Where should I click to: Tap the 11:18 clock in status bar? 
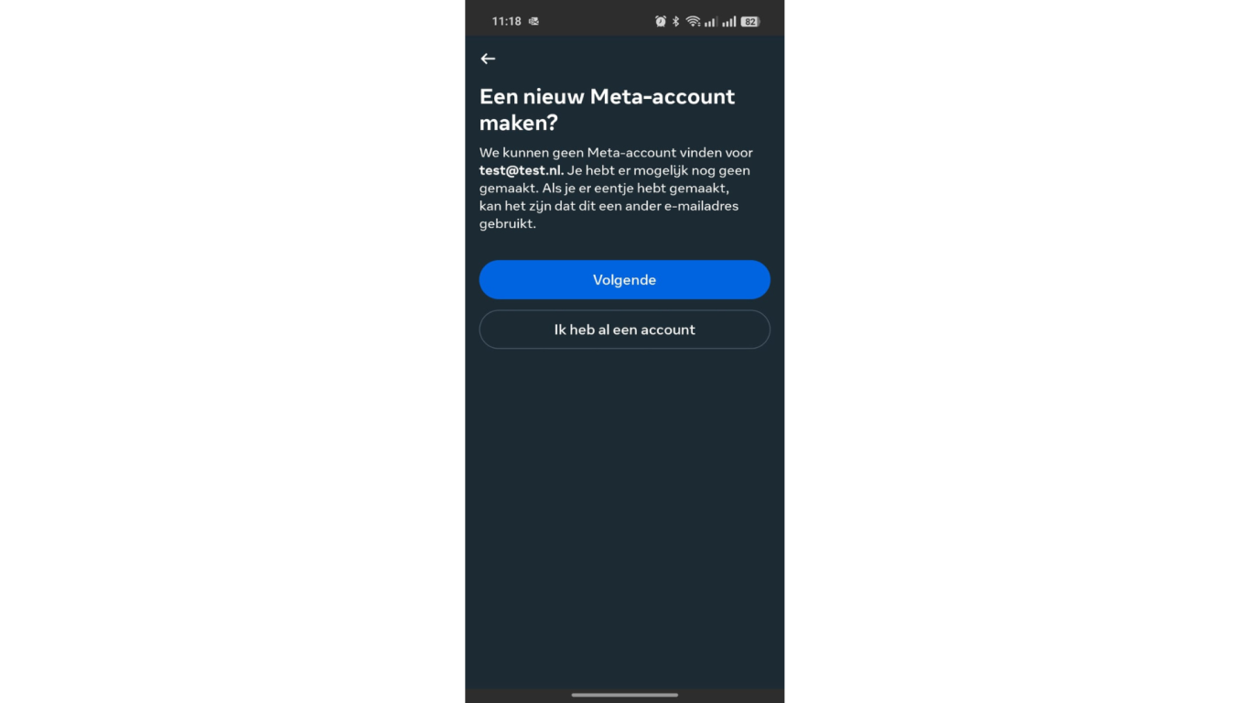coord(506,21)
